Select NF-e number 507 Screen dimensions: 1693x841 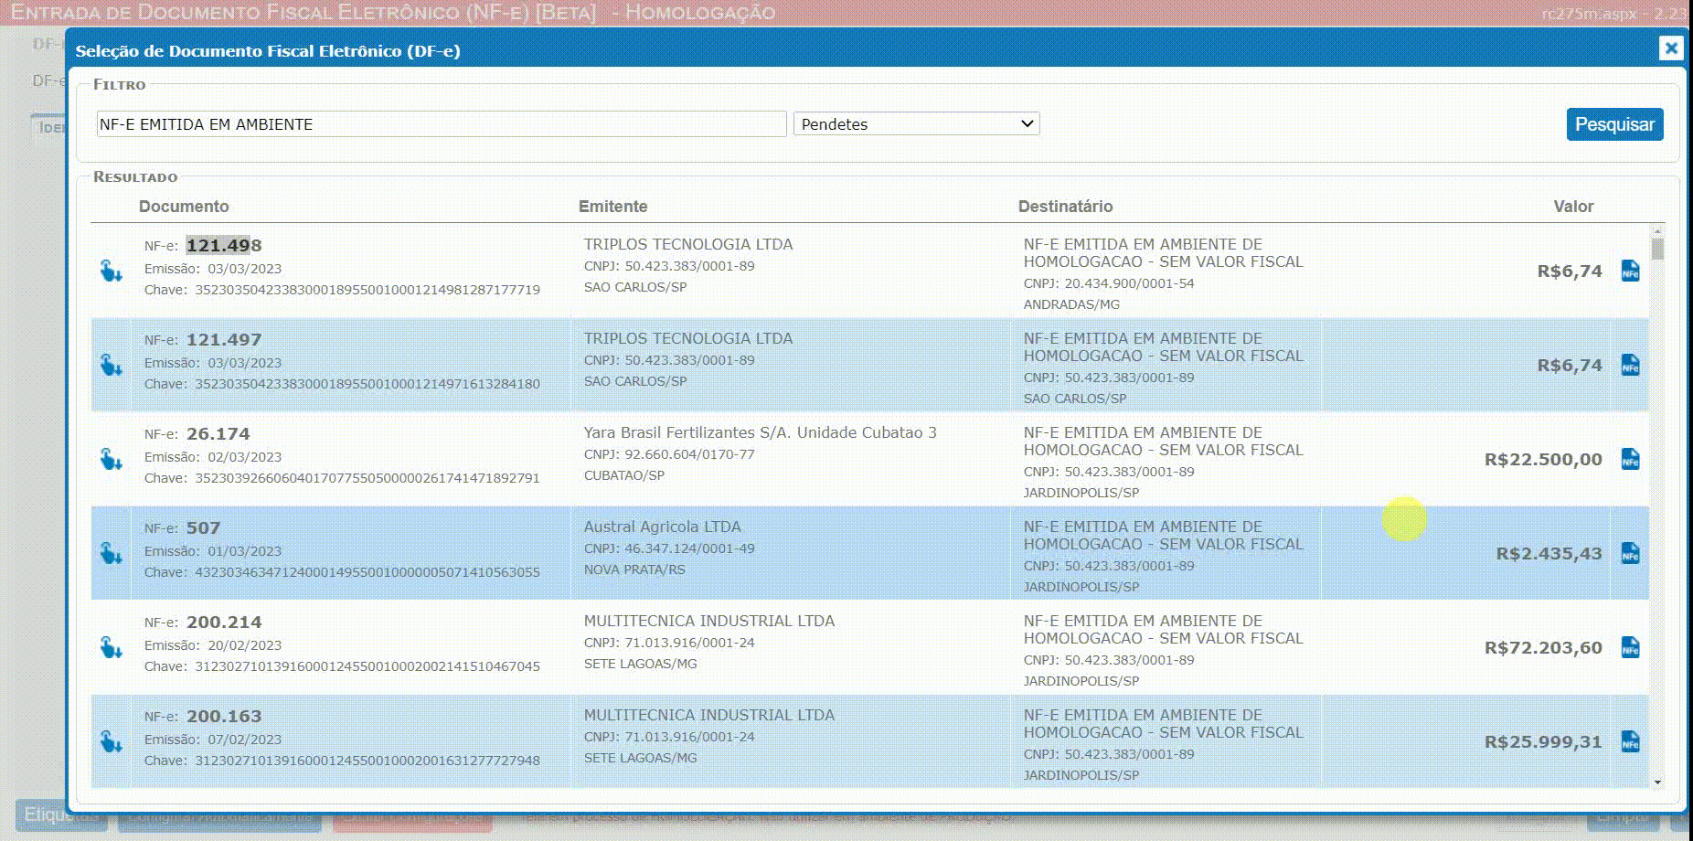(x=203, y=528)
